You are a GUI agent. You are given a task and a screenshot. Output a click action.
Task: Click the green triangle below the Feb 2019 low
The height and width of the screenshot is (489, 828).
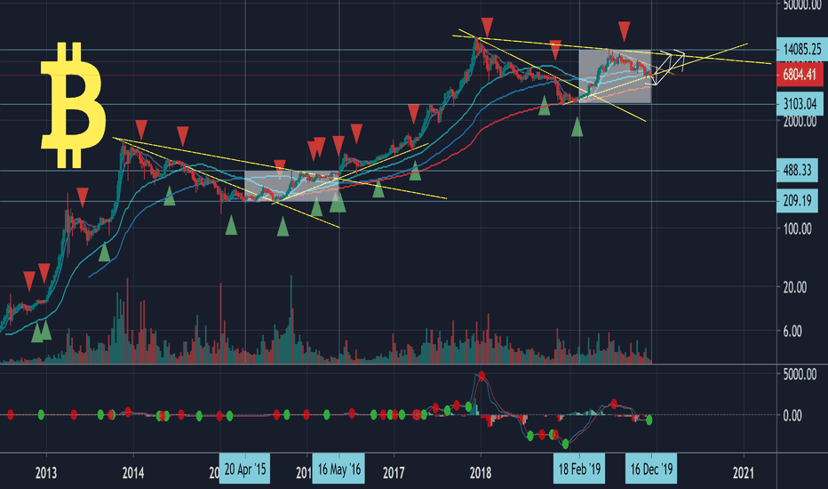[x=577, y=127]
